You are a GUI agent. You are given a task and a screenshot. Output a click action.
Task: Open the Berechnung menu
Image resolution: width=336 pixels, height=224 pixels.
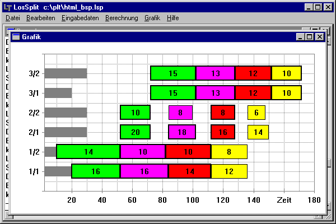click(x=121, y=18)
